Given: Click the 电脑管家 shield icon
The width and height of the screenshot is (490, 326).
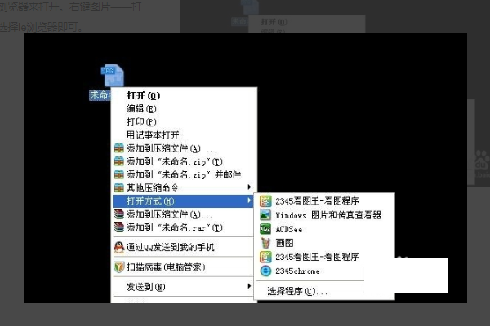Looking at the screenshot, I should (x=118, y=267).
